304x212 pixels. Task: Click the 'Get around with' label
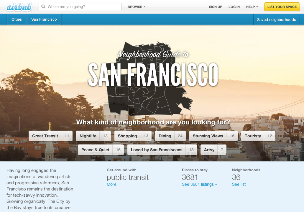121,170
